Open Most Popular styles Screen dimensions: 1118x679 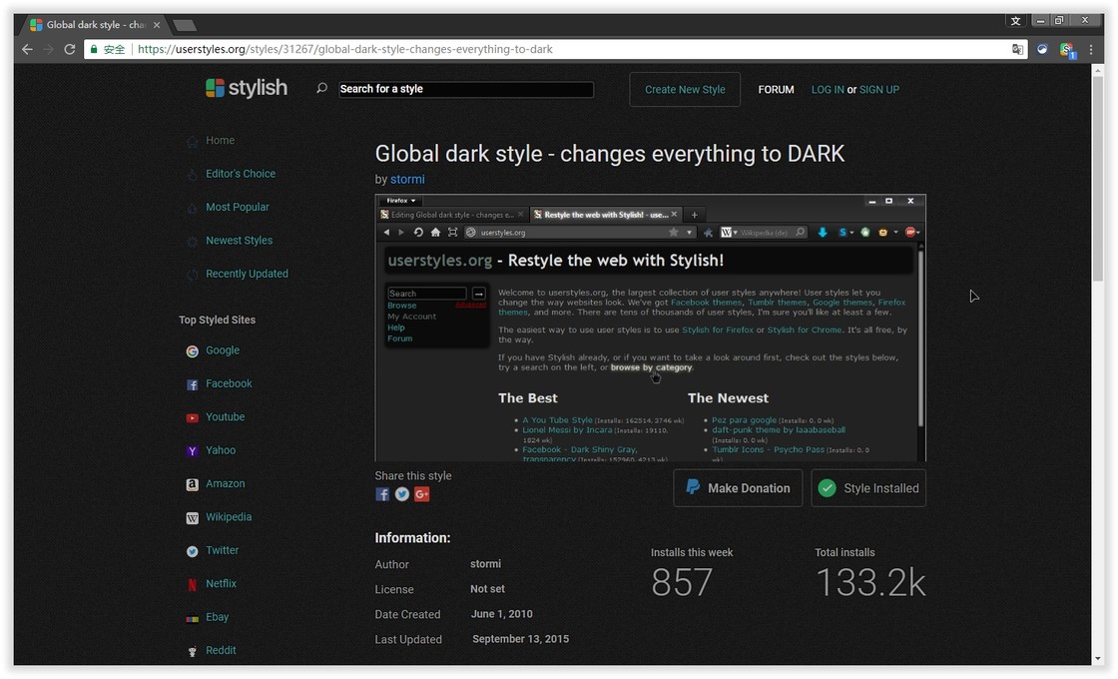(x=238, y=208)
